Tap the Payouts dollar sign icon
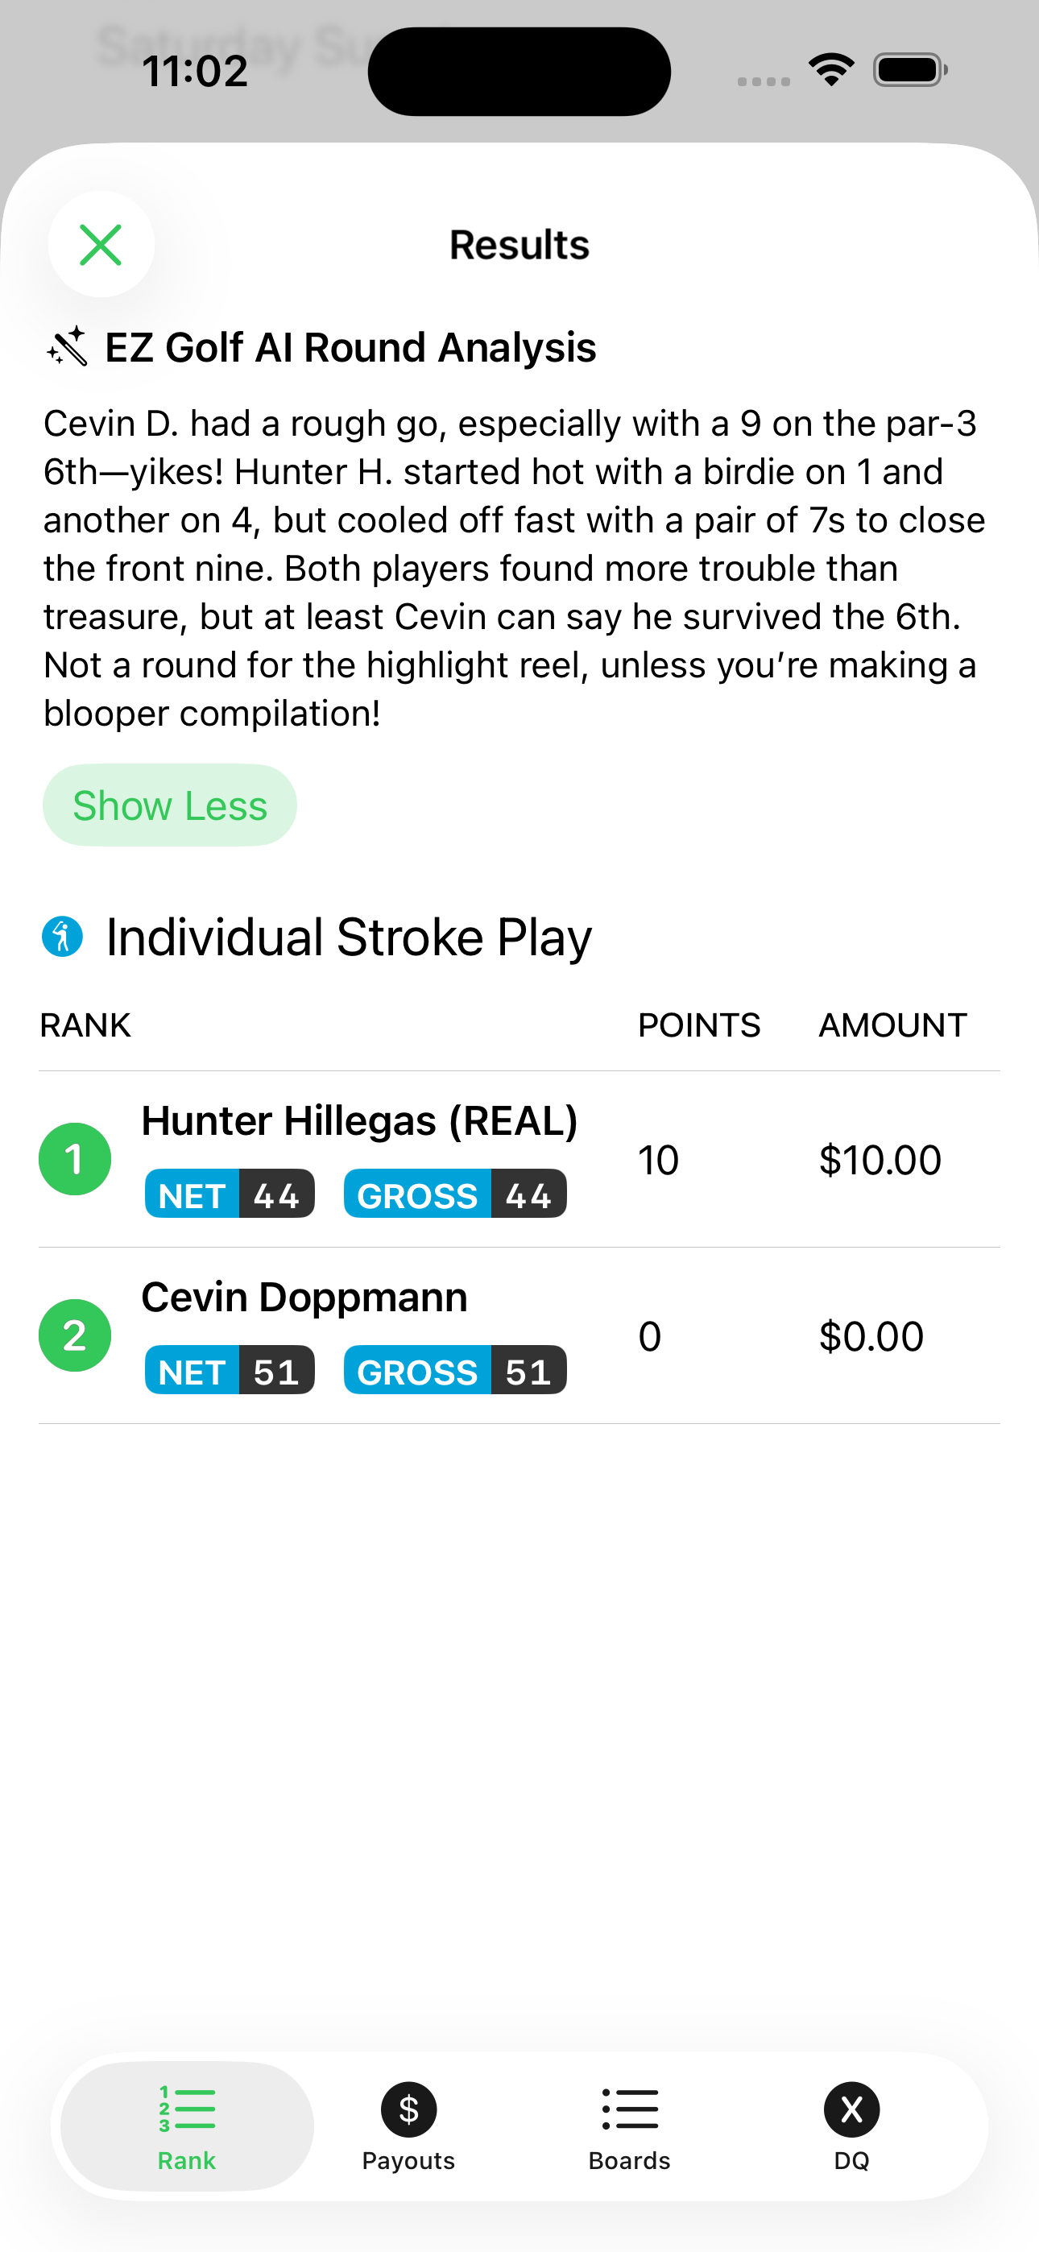Viewport: 1039px width, 2252px height. (x=408, y=2109)
